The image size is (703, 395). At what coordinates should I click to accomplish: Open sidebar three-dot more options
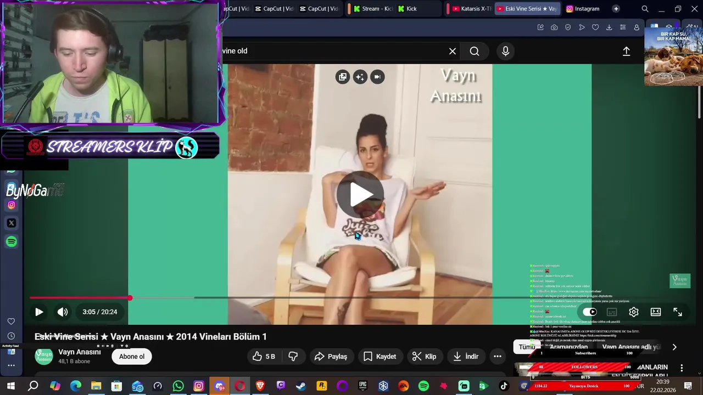11,365
